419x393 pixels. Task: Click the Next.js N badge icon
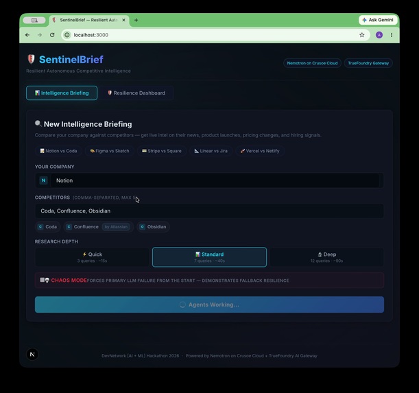(32, 355)
